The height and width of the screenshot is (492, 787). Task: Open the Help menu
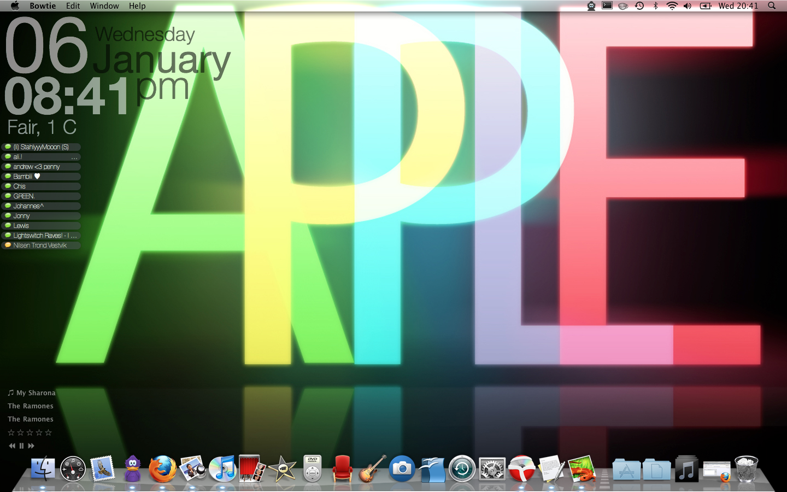click(137, 5)
